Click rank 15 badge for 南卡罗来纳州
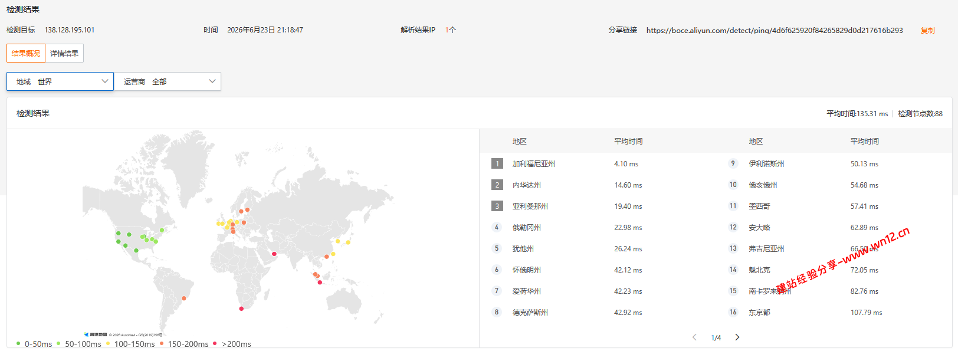 pos(733,291)
